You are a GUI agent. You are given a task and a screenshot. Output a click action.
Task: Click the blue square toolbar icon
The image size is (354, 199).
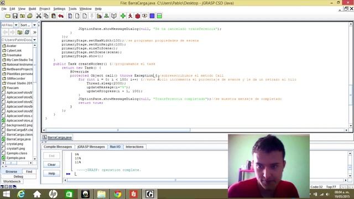tap(152, 16)
